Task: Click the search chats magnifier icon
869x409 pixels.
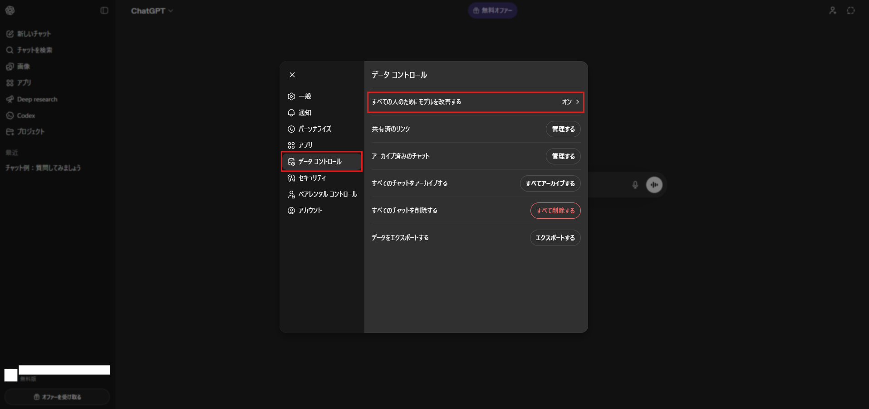Action: (x=10, y=50)
